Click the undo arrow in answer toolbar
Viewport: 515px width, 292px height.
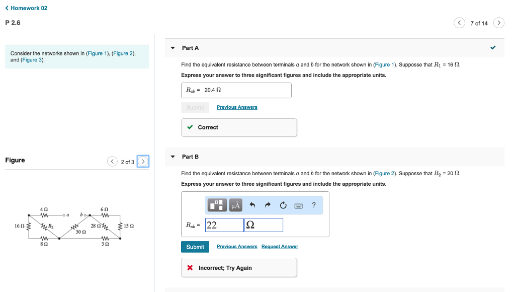[253, 205]
